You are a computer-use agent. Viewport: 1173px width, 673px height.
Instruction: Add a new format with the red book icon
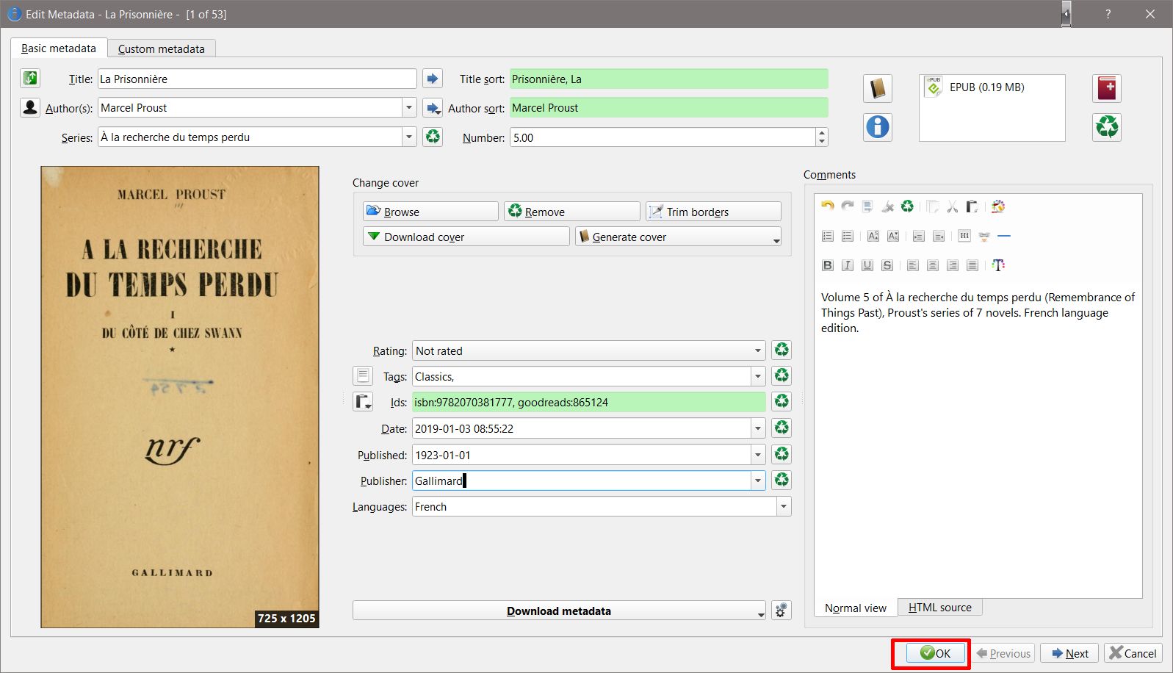click(1106, 89)
